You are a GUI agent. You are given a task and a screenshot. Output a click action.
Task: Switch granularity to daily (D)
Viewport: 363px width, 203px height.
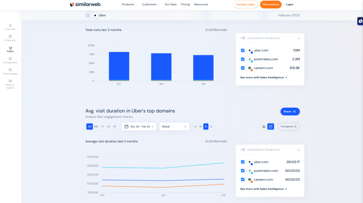click(195, 127)
